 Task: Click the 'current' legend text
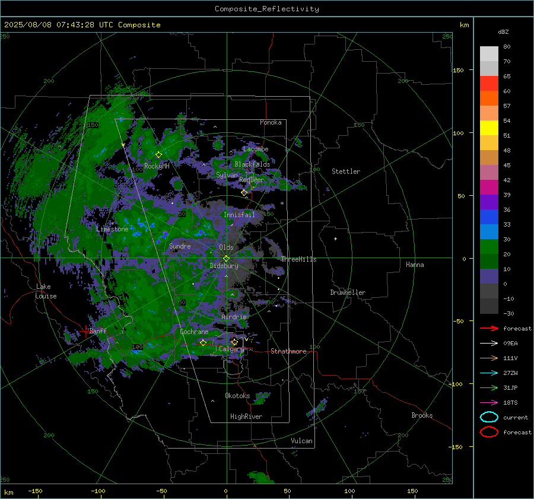(516, 418)
